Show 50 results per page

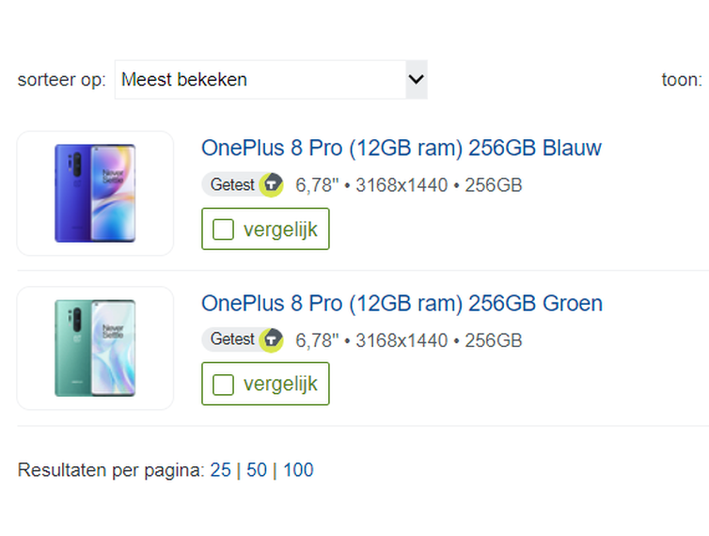pyautogui.click(x=257, y=470)
